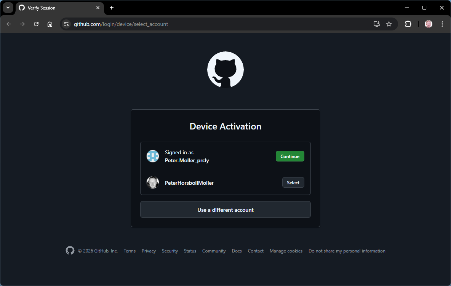Click the PeterHorsbollMoller username text
This screenshot has width=451, height=286.
(x=189, y=183)
